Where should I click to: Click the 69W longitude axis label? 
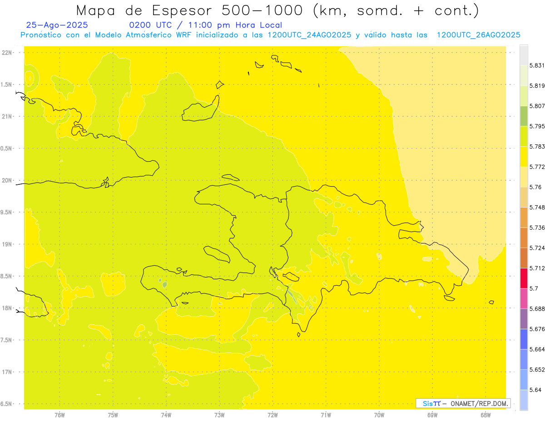click(432, 415)
